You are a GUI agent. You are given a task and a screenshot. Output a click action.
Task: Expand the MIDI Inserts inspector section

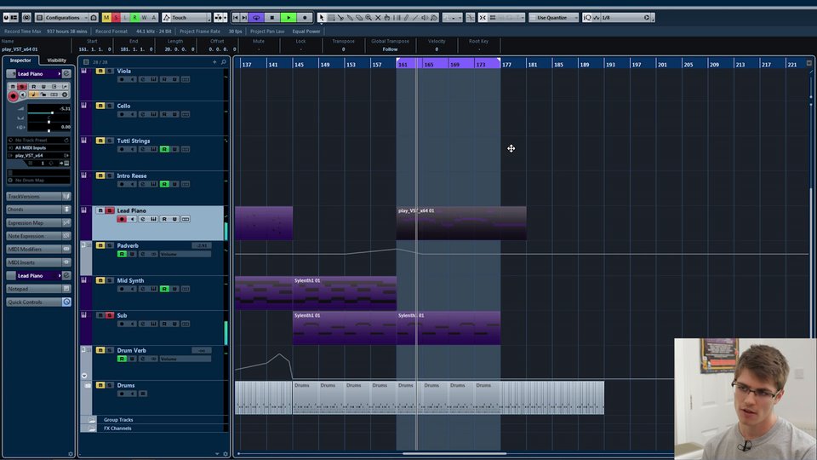38,262
